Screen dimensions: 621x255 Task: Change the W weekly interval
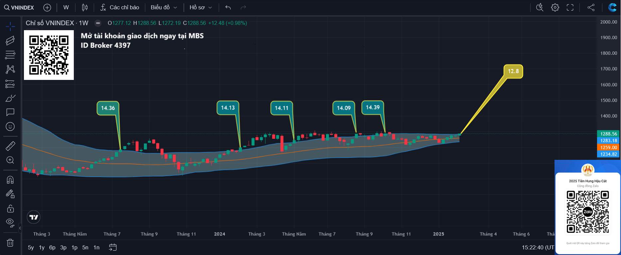(66, 7)
